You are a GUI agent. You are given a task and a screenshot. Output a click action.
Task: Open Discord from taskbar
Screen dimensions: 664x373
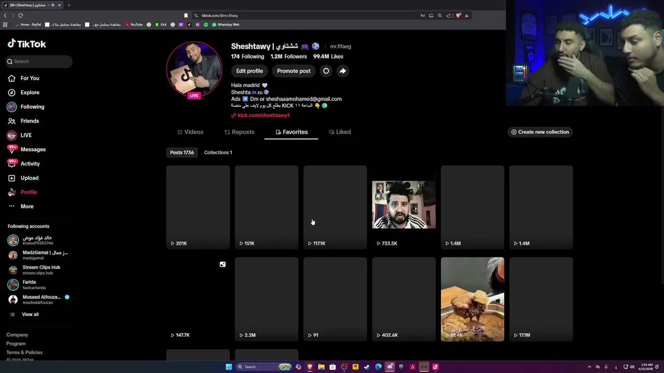(390, 367)
